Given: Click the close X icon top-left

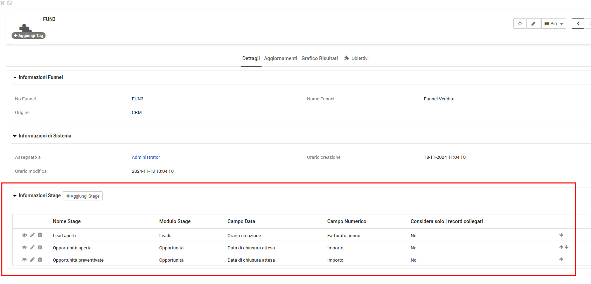Looking at the screenshot, I should pos(2,3).
